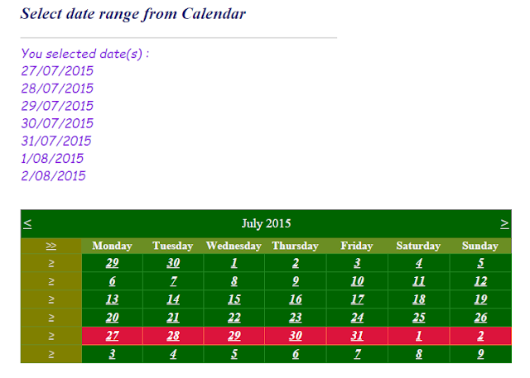Select week row starting July 13
This screenshot has width=530, height=378.
tap(51, 299)
